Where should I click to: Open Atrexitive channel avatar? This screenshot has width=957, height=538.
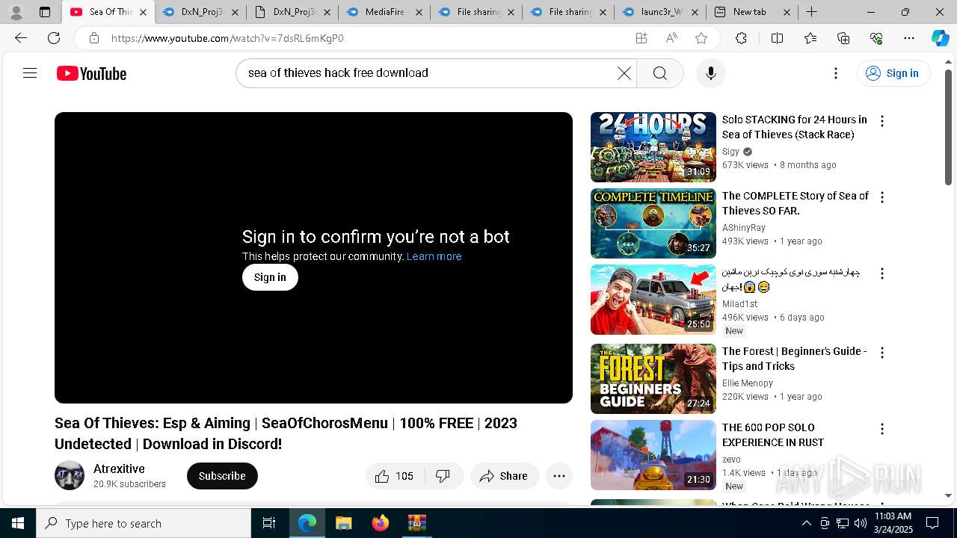[70, 475]
